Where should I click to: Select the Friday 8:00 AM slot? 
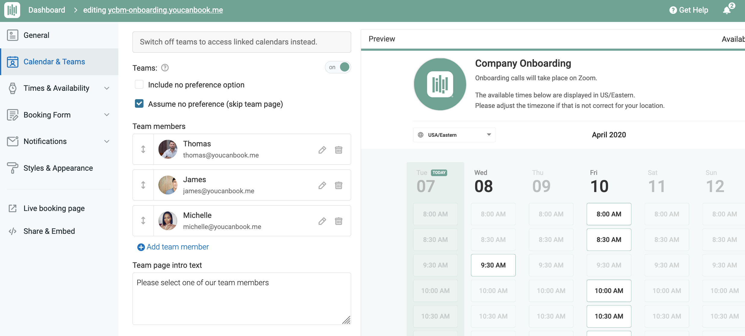(x=609, y=214)
